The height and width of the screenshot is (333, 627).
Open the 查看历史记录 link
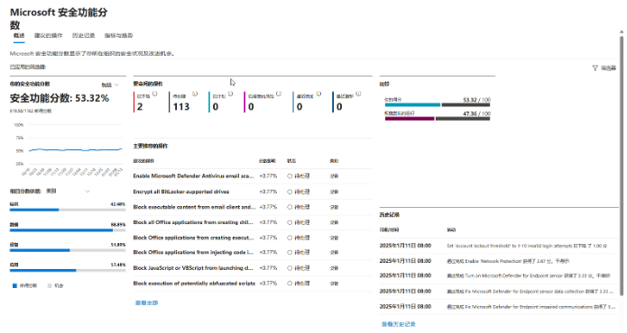tap(398, 324)
